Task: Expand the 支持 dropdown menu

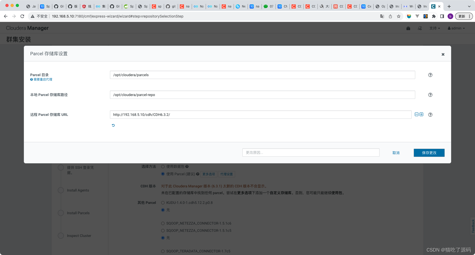Action: 435,28
